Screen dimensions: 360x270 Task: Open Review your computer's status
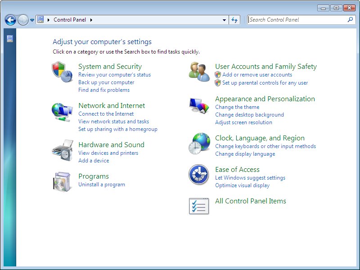[x=115, y=75]
